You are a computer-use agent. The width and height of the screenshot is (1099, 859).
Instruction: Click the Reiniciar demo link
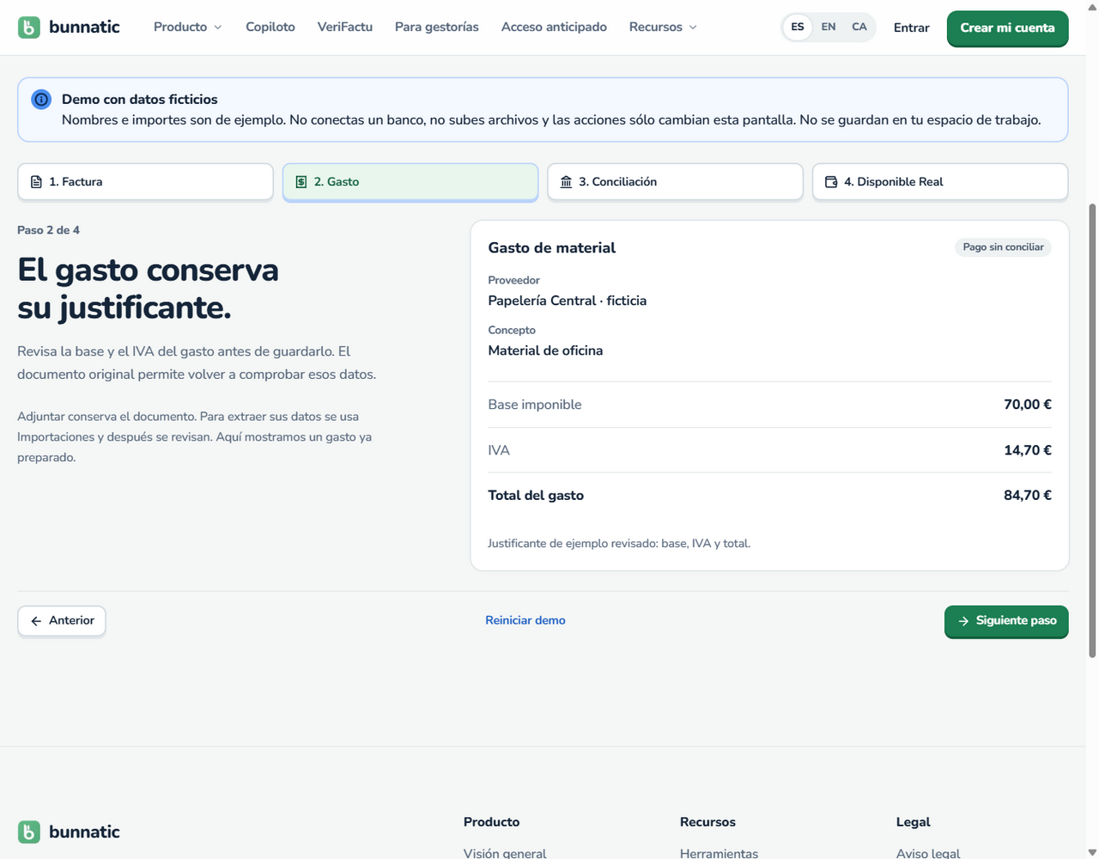tap(525, 620)
